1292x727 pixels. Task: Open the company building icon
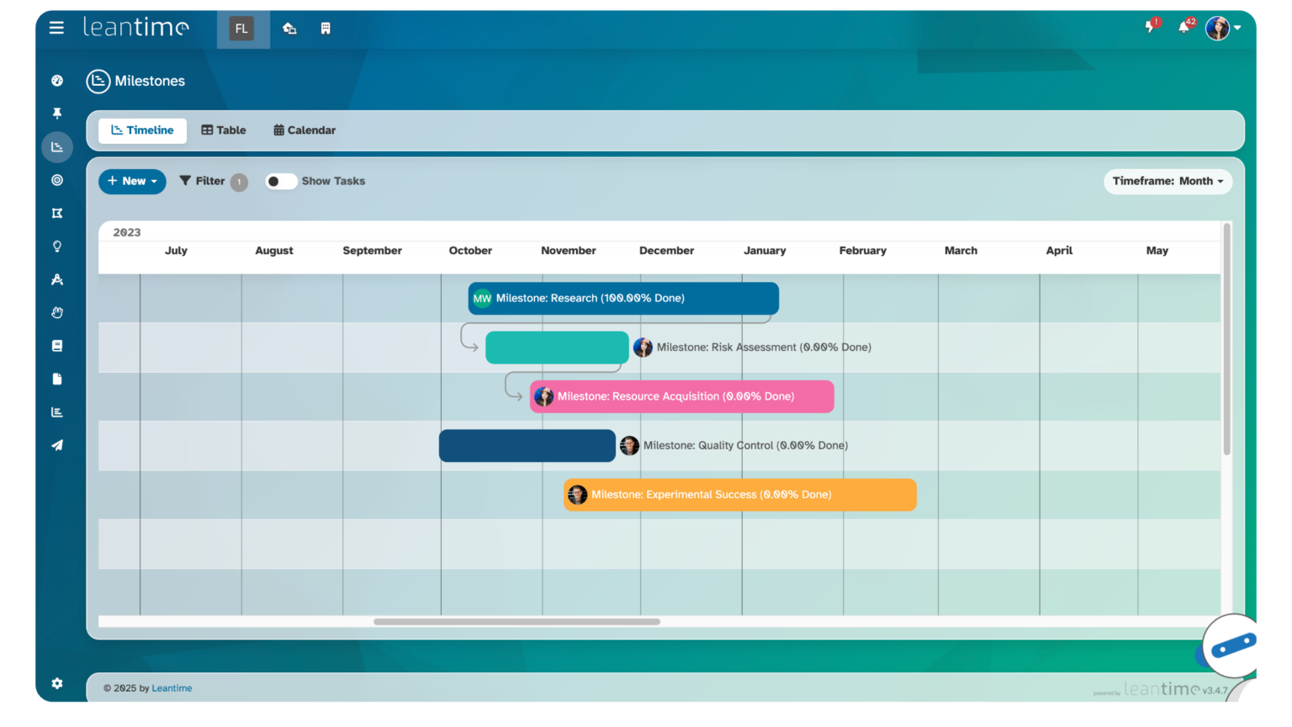pos(326,28)
